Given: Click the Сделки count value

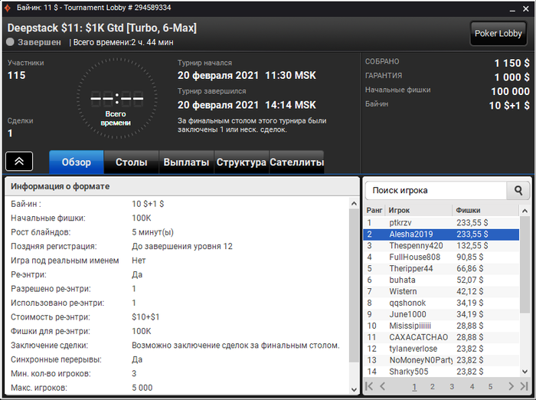Looking at the screenshot, I should (10, 133).
